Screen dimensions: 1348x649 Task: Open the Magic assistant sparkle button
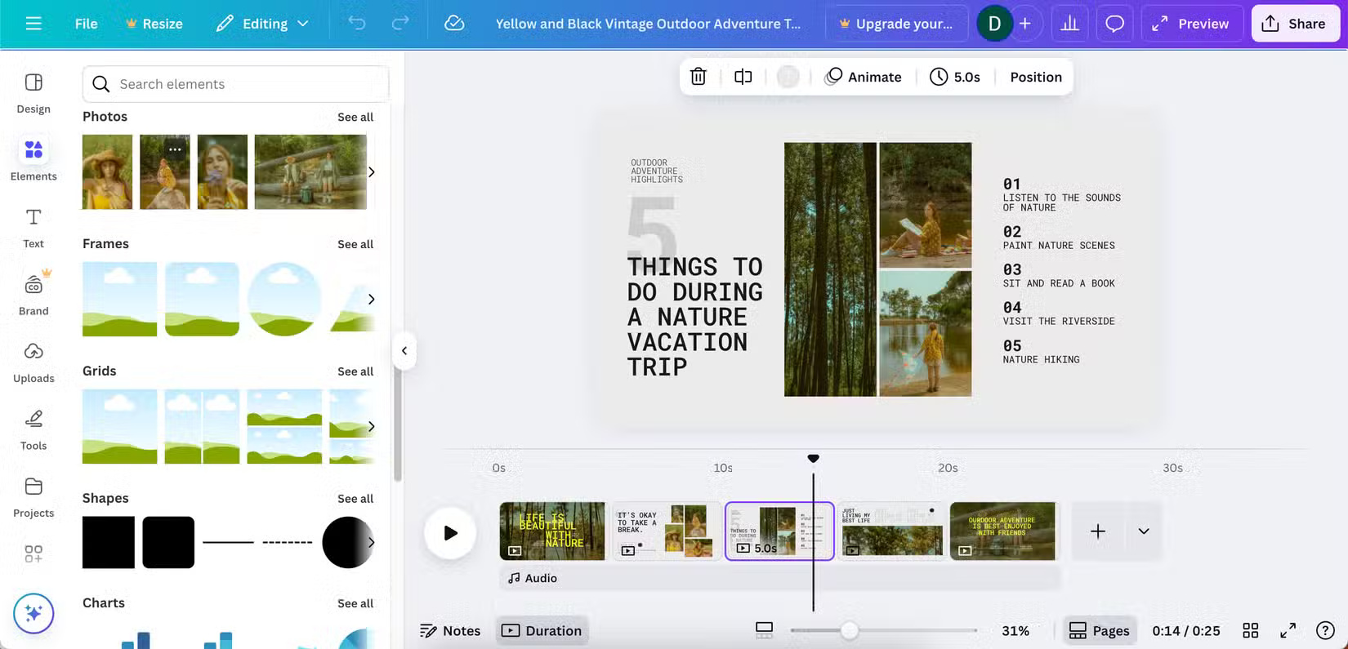pyautogui.click(x=33, y=613)
